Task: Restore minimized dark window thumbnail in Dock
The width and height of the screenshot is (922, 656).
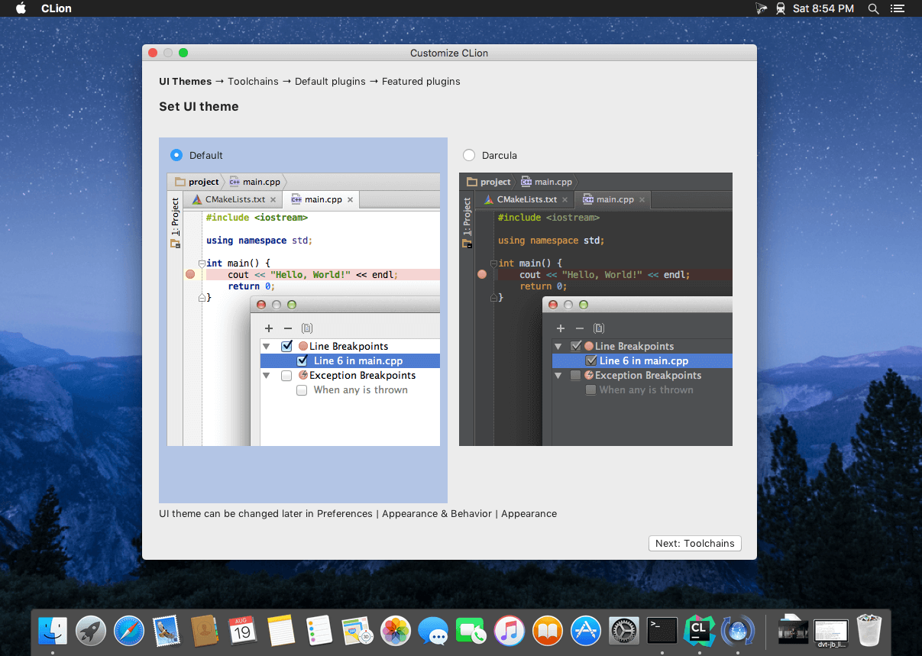Action: [794, 631]
